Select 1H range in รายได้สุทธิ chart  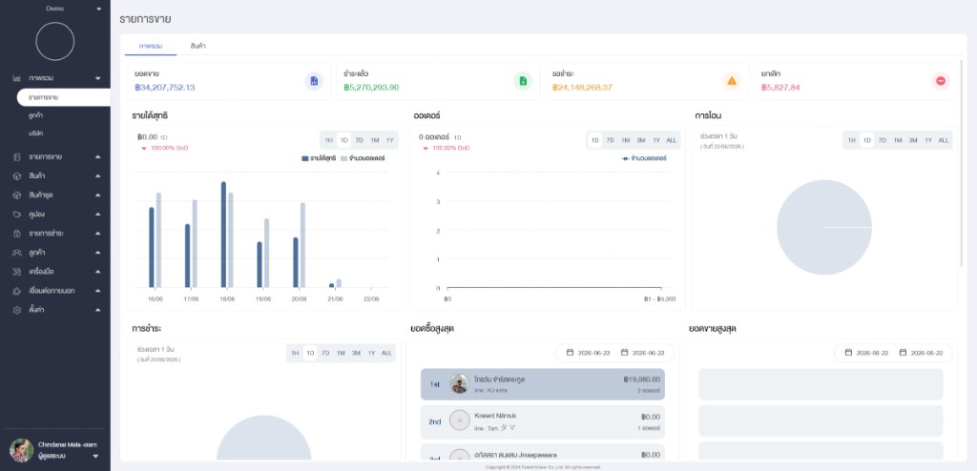point(329,141)
